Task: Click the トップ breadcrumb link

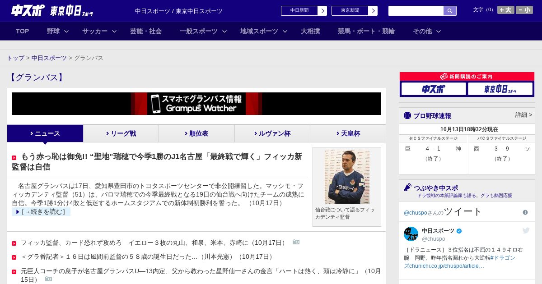Action: click(16, 58)
